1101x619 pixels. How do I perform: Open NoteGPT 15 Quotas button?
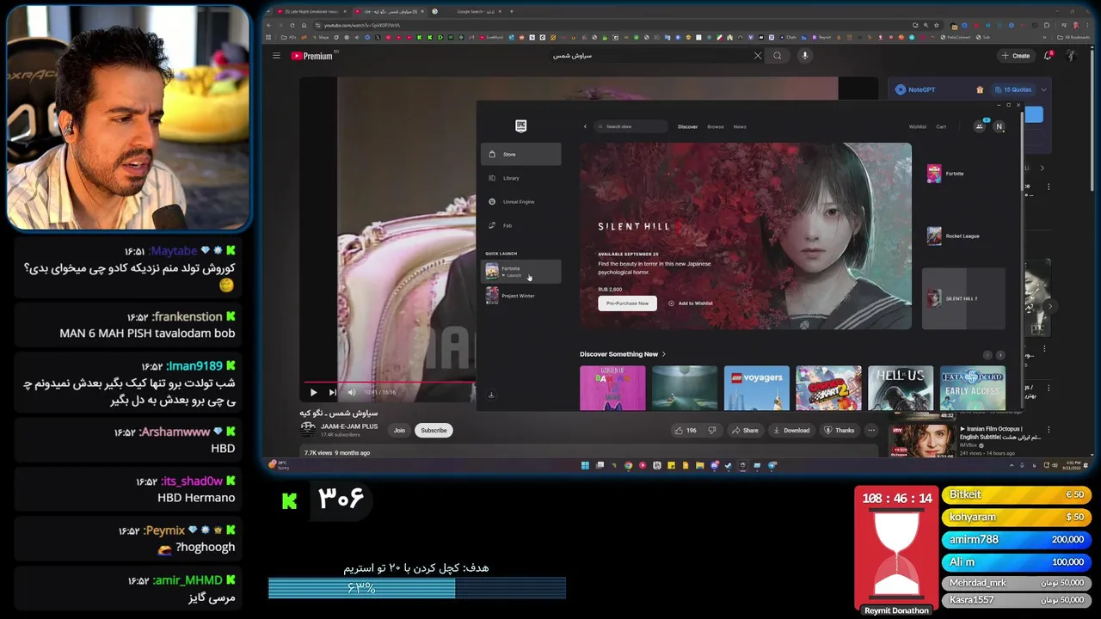click(1012, 89)
